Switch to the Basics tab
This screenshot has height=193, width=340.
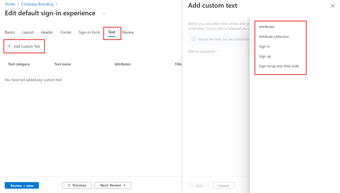[x=10, y=32]
